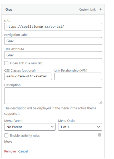Viewport: 114px width, 159px height.
Task: Select the Title Attribute text box
Action: pyautogui.click(x=53, y=55)
